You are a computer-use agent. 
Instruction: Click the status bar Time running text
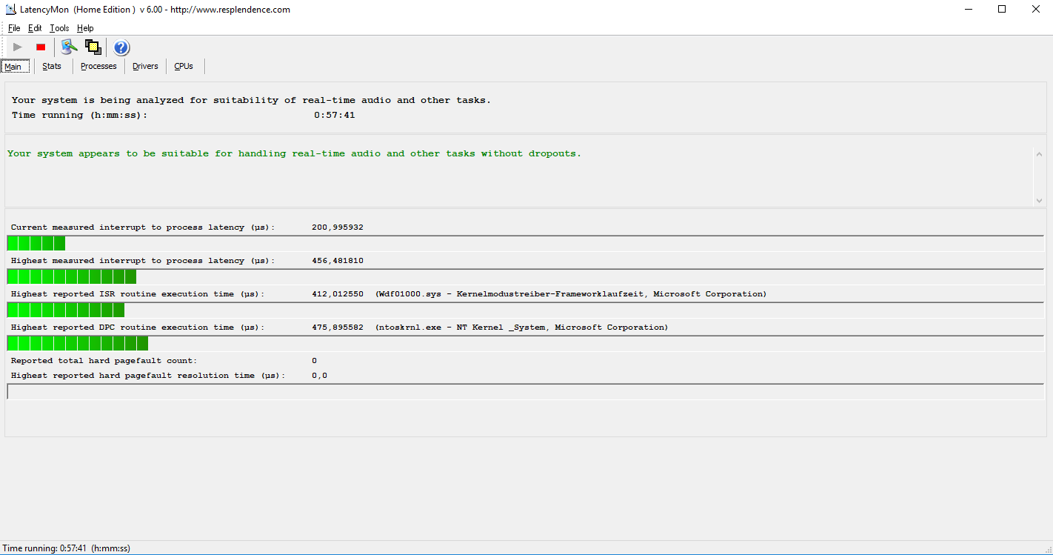point(67,548)
